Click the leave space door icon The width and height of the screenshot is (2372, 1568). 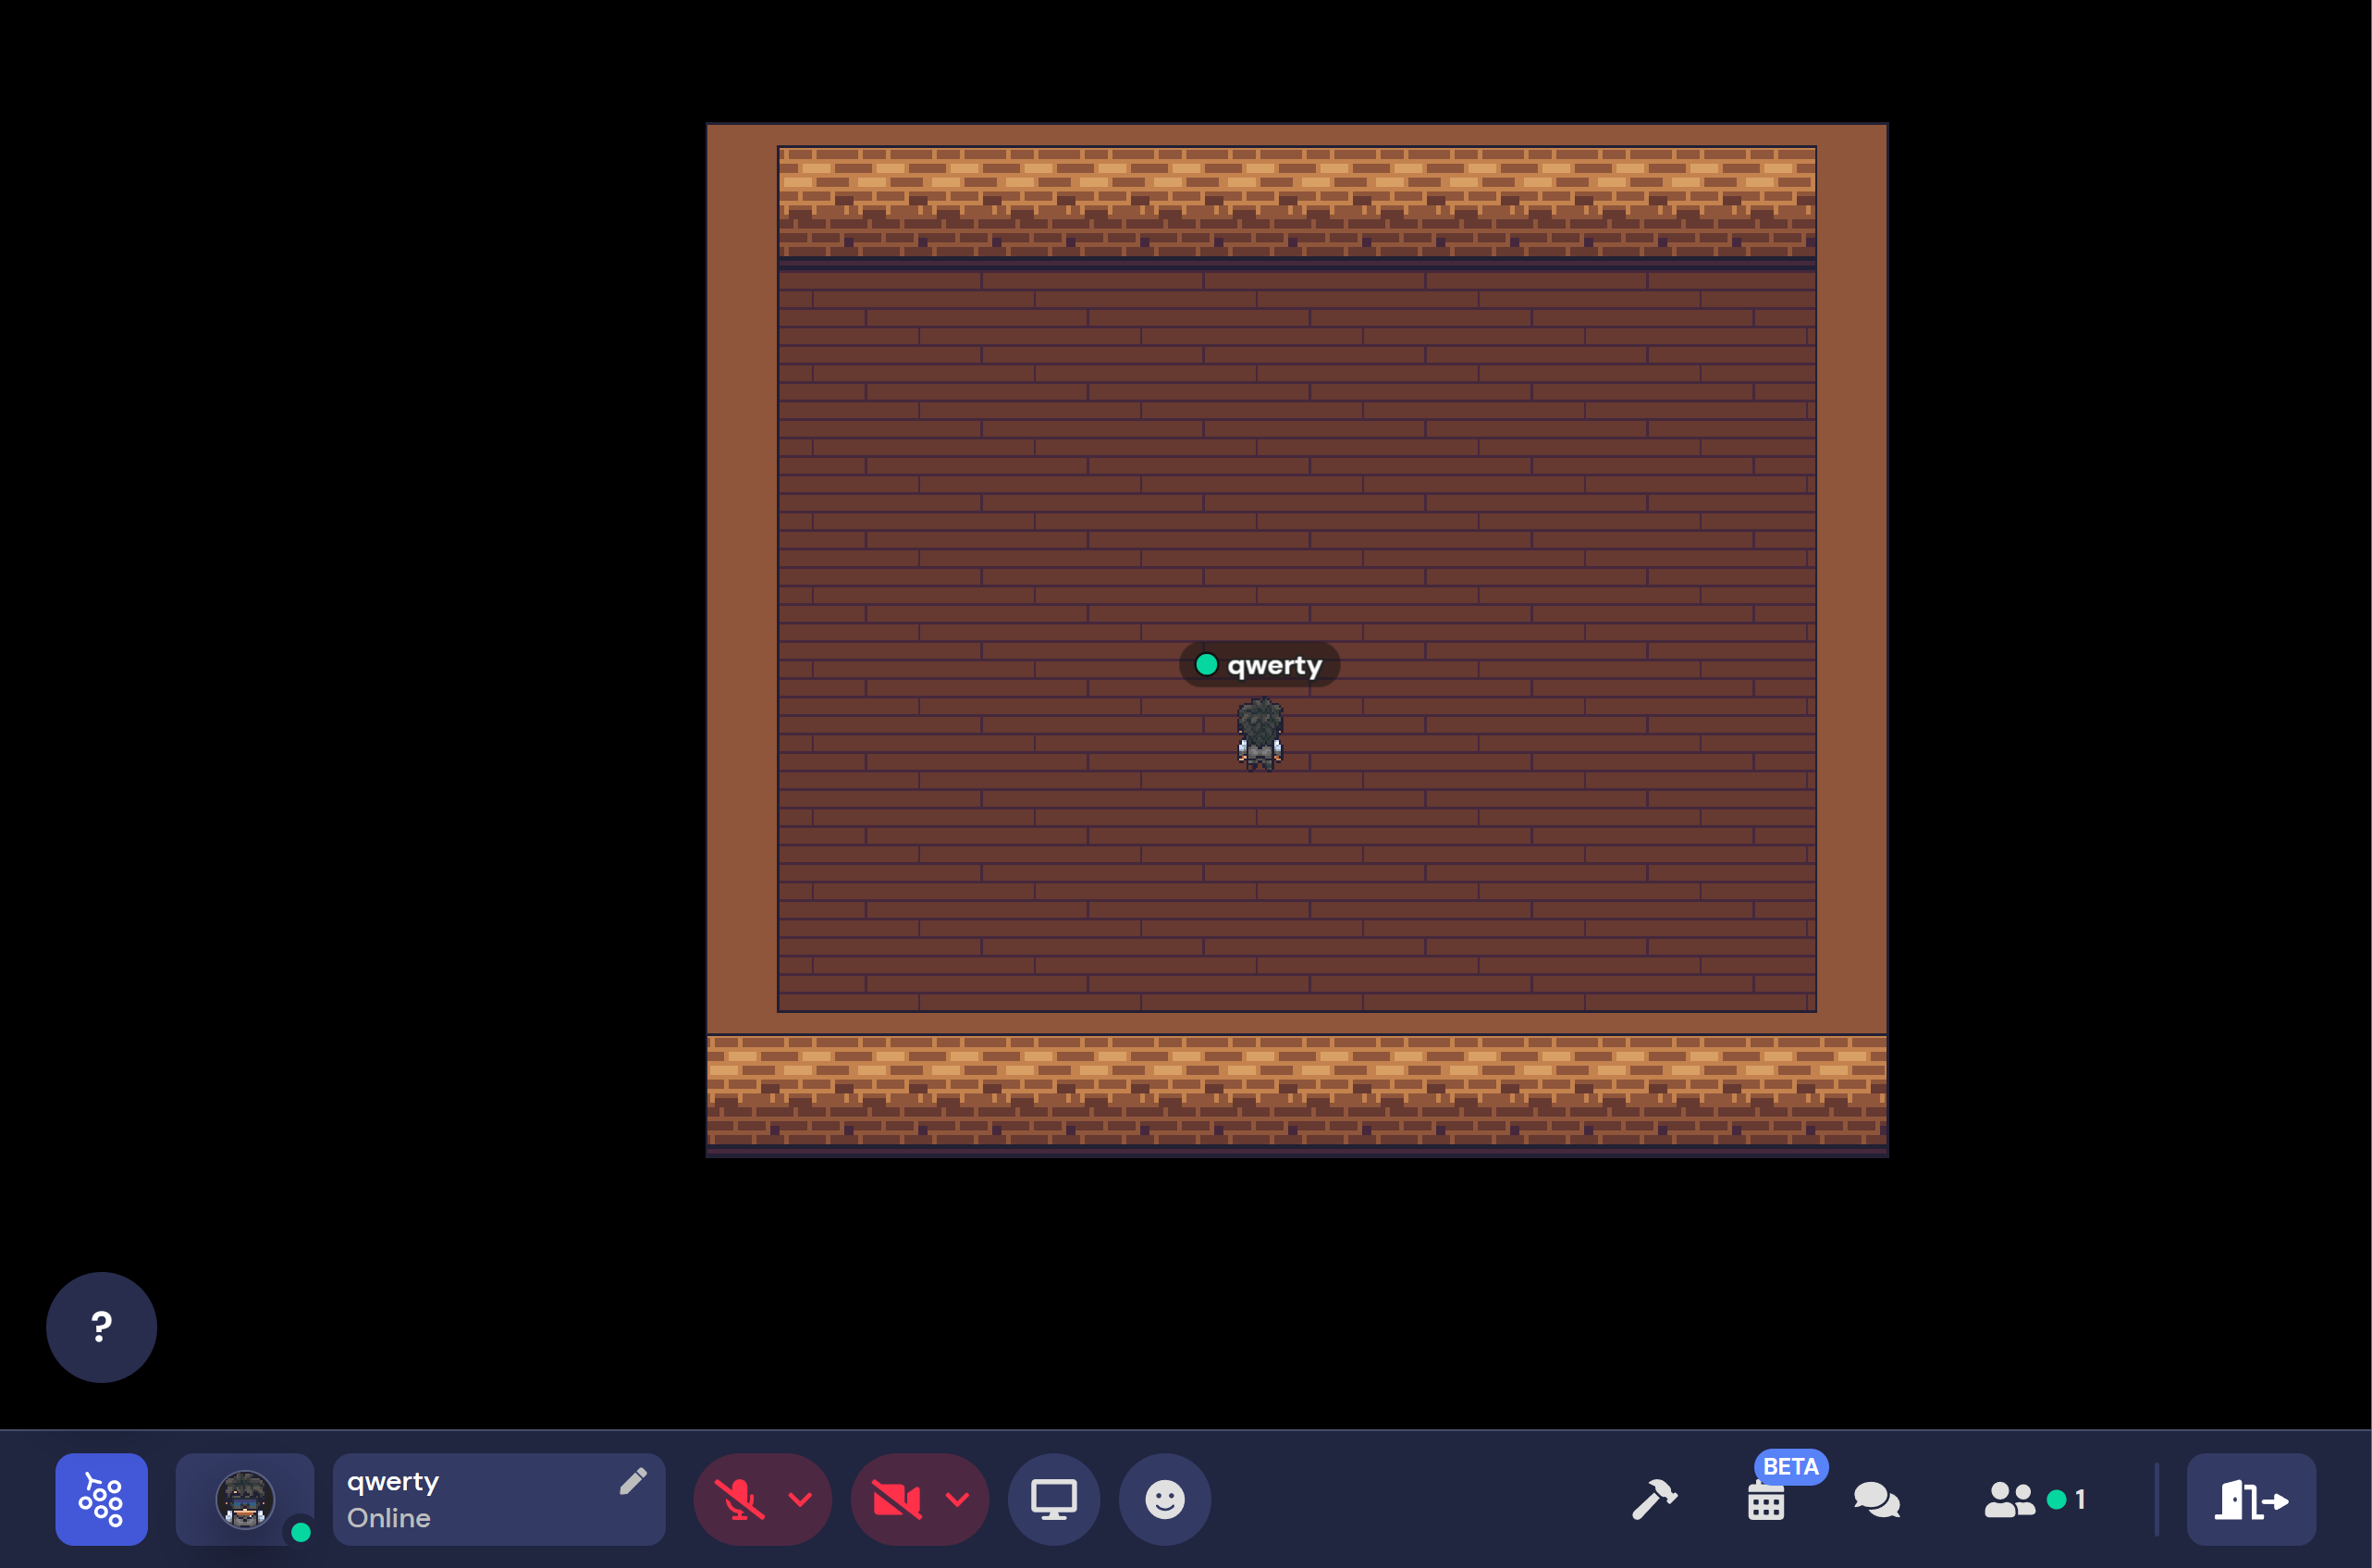click(2250, 1499)
